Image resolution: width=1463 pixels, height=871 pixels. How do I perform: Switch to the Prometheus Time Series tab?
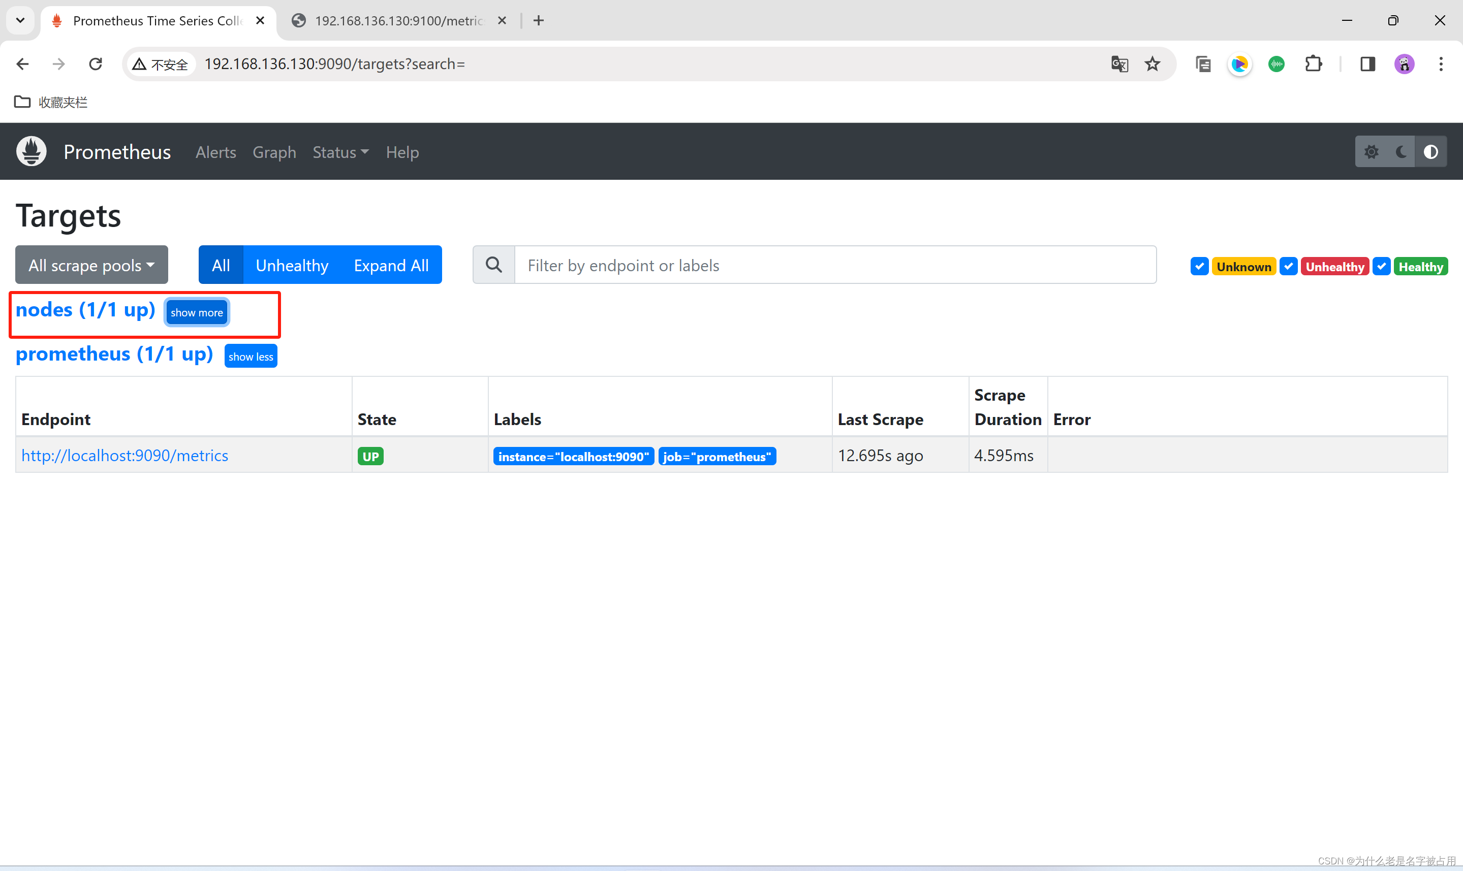pyautogui.click(x=159, y=21)
